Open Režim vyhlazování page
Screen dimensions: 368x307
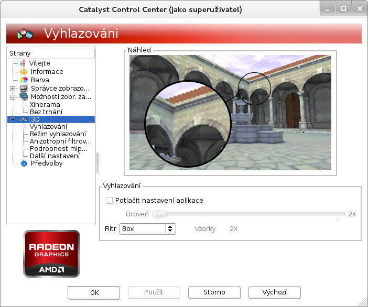[58, 134]
